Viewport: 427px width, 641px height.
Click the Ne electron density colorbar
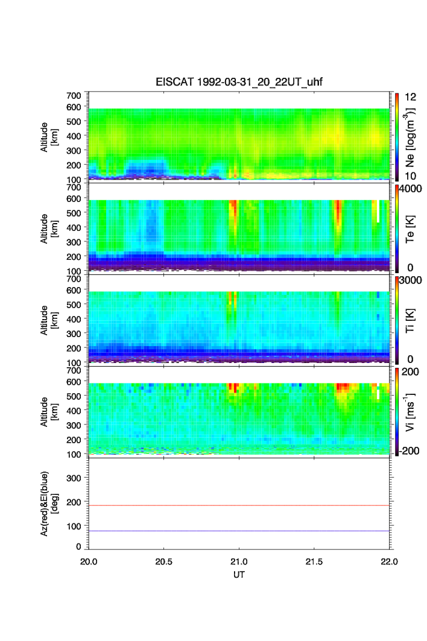pyautogui.click(x=397, y=137)
